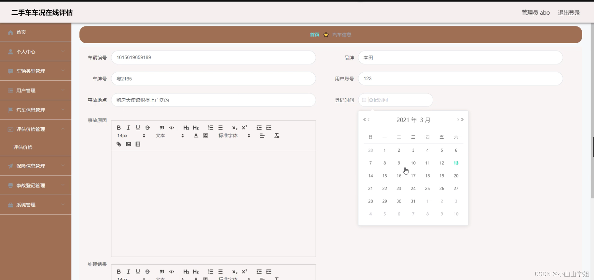The image size is (594, 280).
Task: Apply H1 heading in the 事故原因 editor
Action: pos(186,128)
